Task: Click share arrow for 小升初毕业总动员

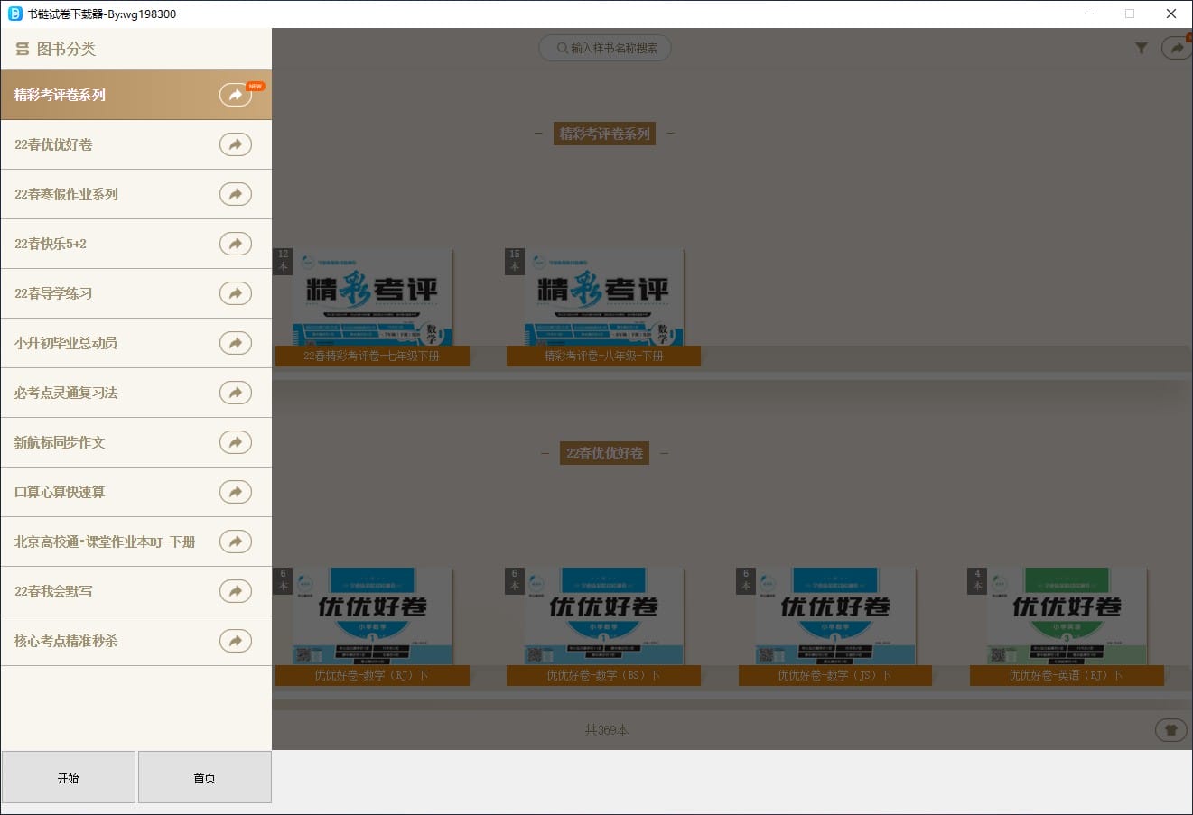Action: [x=236, y=343]
